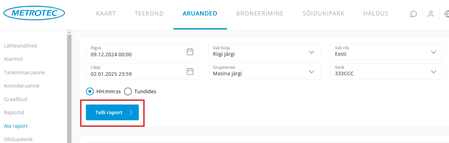Open Graafikud in the sidebar
449x143 pixels.
point(16,99)
